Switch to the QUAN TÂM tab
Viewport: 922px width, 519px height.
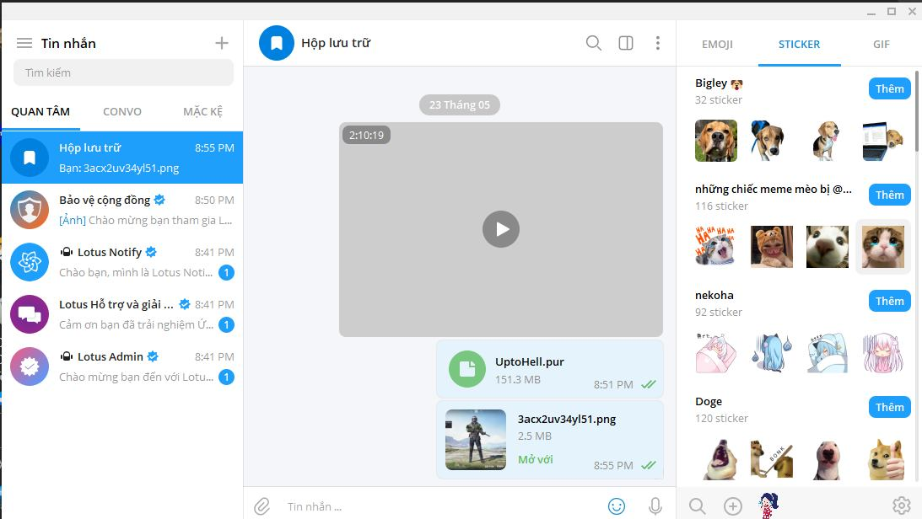click(x=40, y=111)
